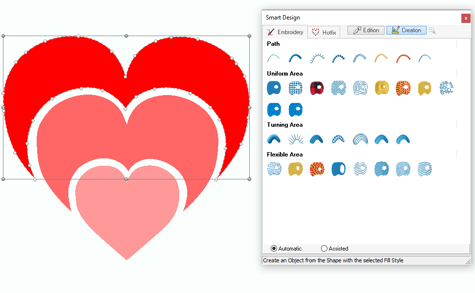Choose the checkerboard fill in Uniform Area
Image resolution: width=475 pixels, height=293 pixels.
[x=295, y=88]
